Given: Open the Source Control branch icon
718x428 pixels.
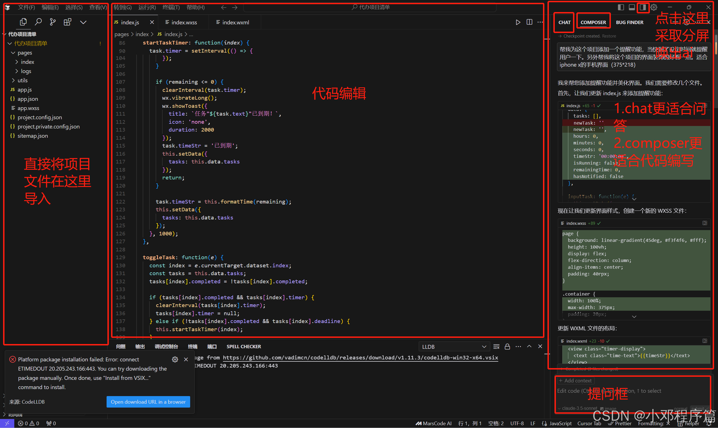Looking at the screenshot, I should [52, 22].
